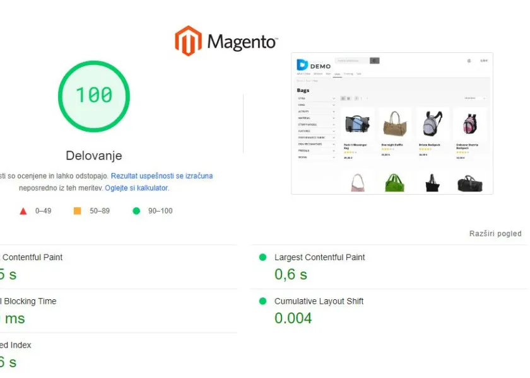
Task: Open the "Rezultat uspešnosti se izračuna" link
Action: pyautogui.click(x=162, y=176)
